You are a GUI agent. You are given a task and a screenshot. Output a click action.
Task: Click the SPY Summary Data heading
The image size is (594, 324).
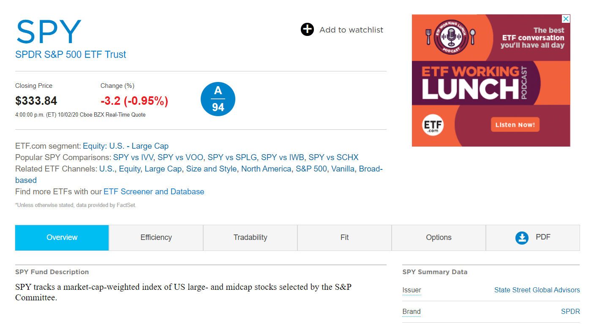pyautogui.click(x=435, y=272)
